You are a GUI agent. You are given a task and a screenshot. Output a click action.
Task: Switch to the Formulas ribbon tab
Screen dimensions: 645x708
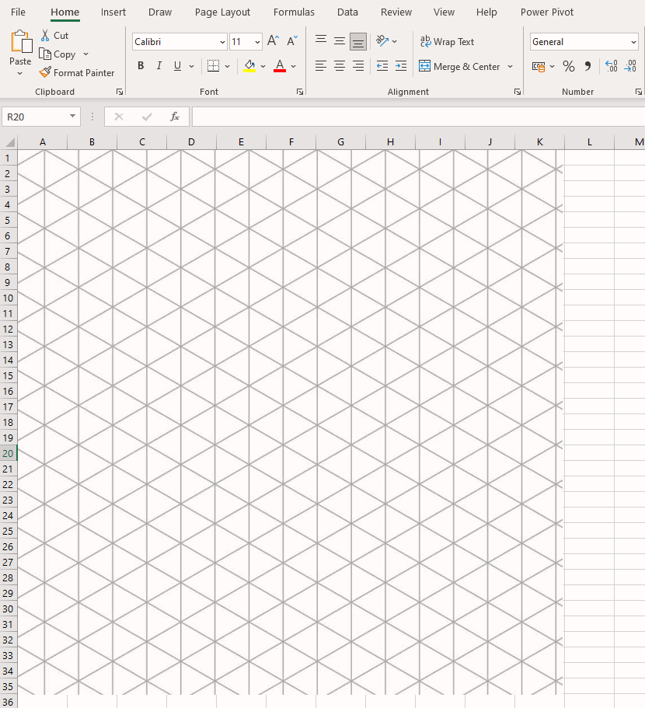pos(294,12)
